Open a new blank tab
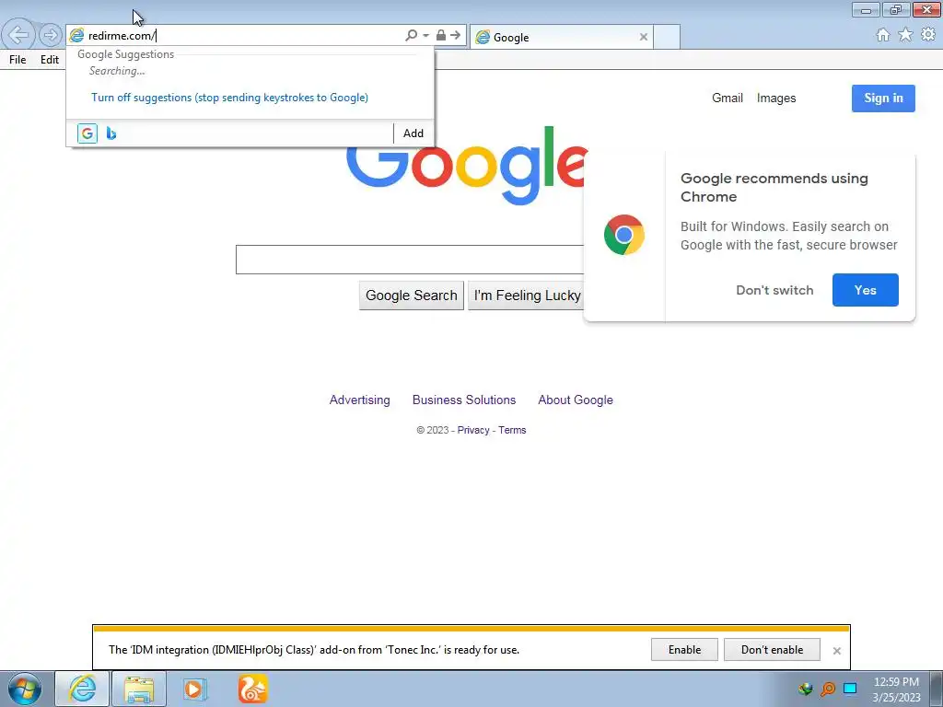The width and height of the screenshot is (943, 707). pos(667,37)
